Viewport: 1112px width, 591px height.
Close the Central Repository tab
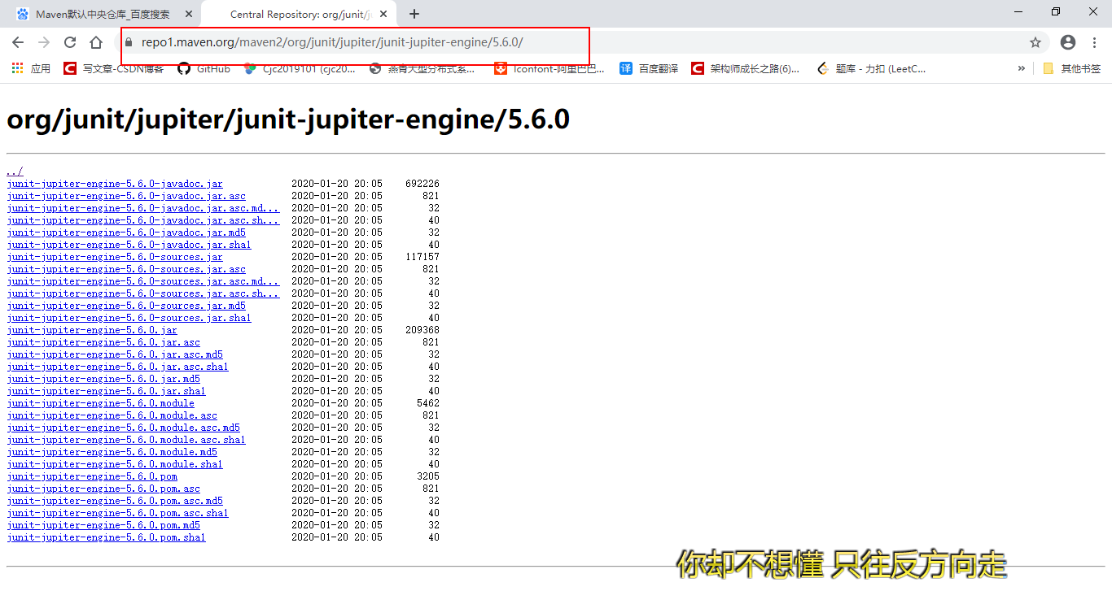coord(384,14)
